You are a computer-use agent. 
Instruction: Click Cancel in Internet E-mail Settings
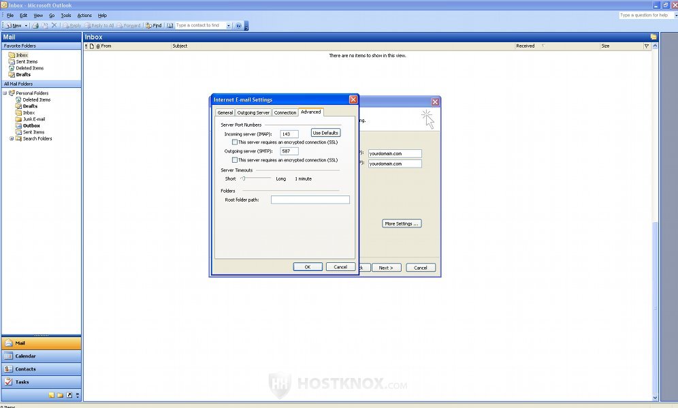coord(341,267)
